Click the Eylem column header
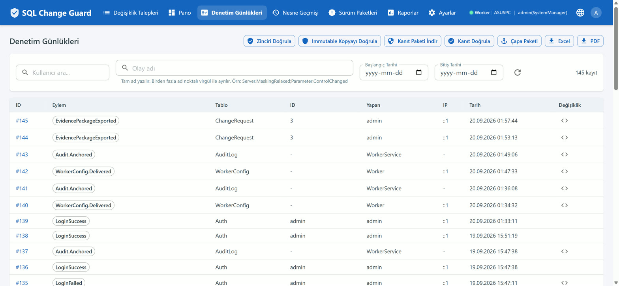Screen dimensions: 619x286 pyautogui.click(x=59, y=105)
